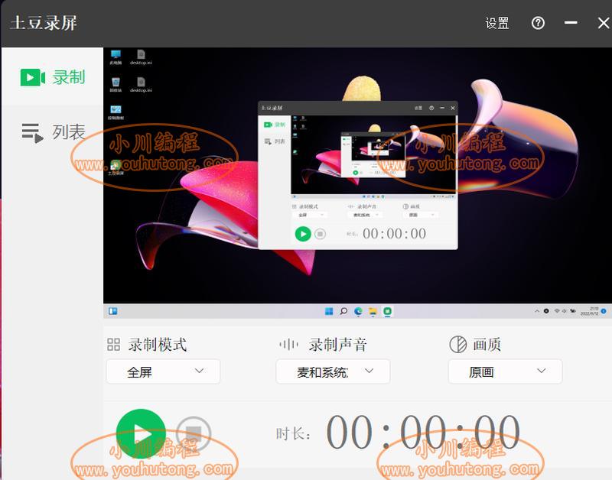
Task: Click the Search magnifier on the previewed taskbar
Action: pos(343,311)
